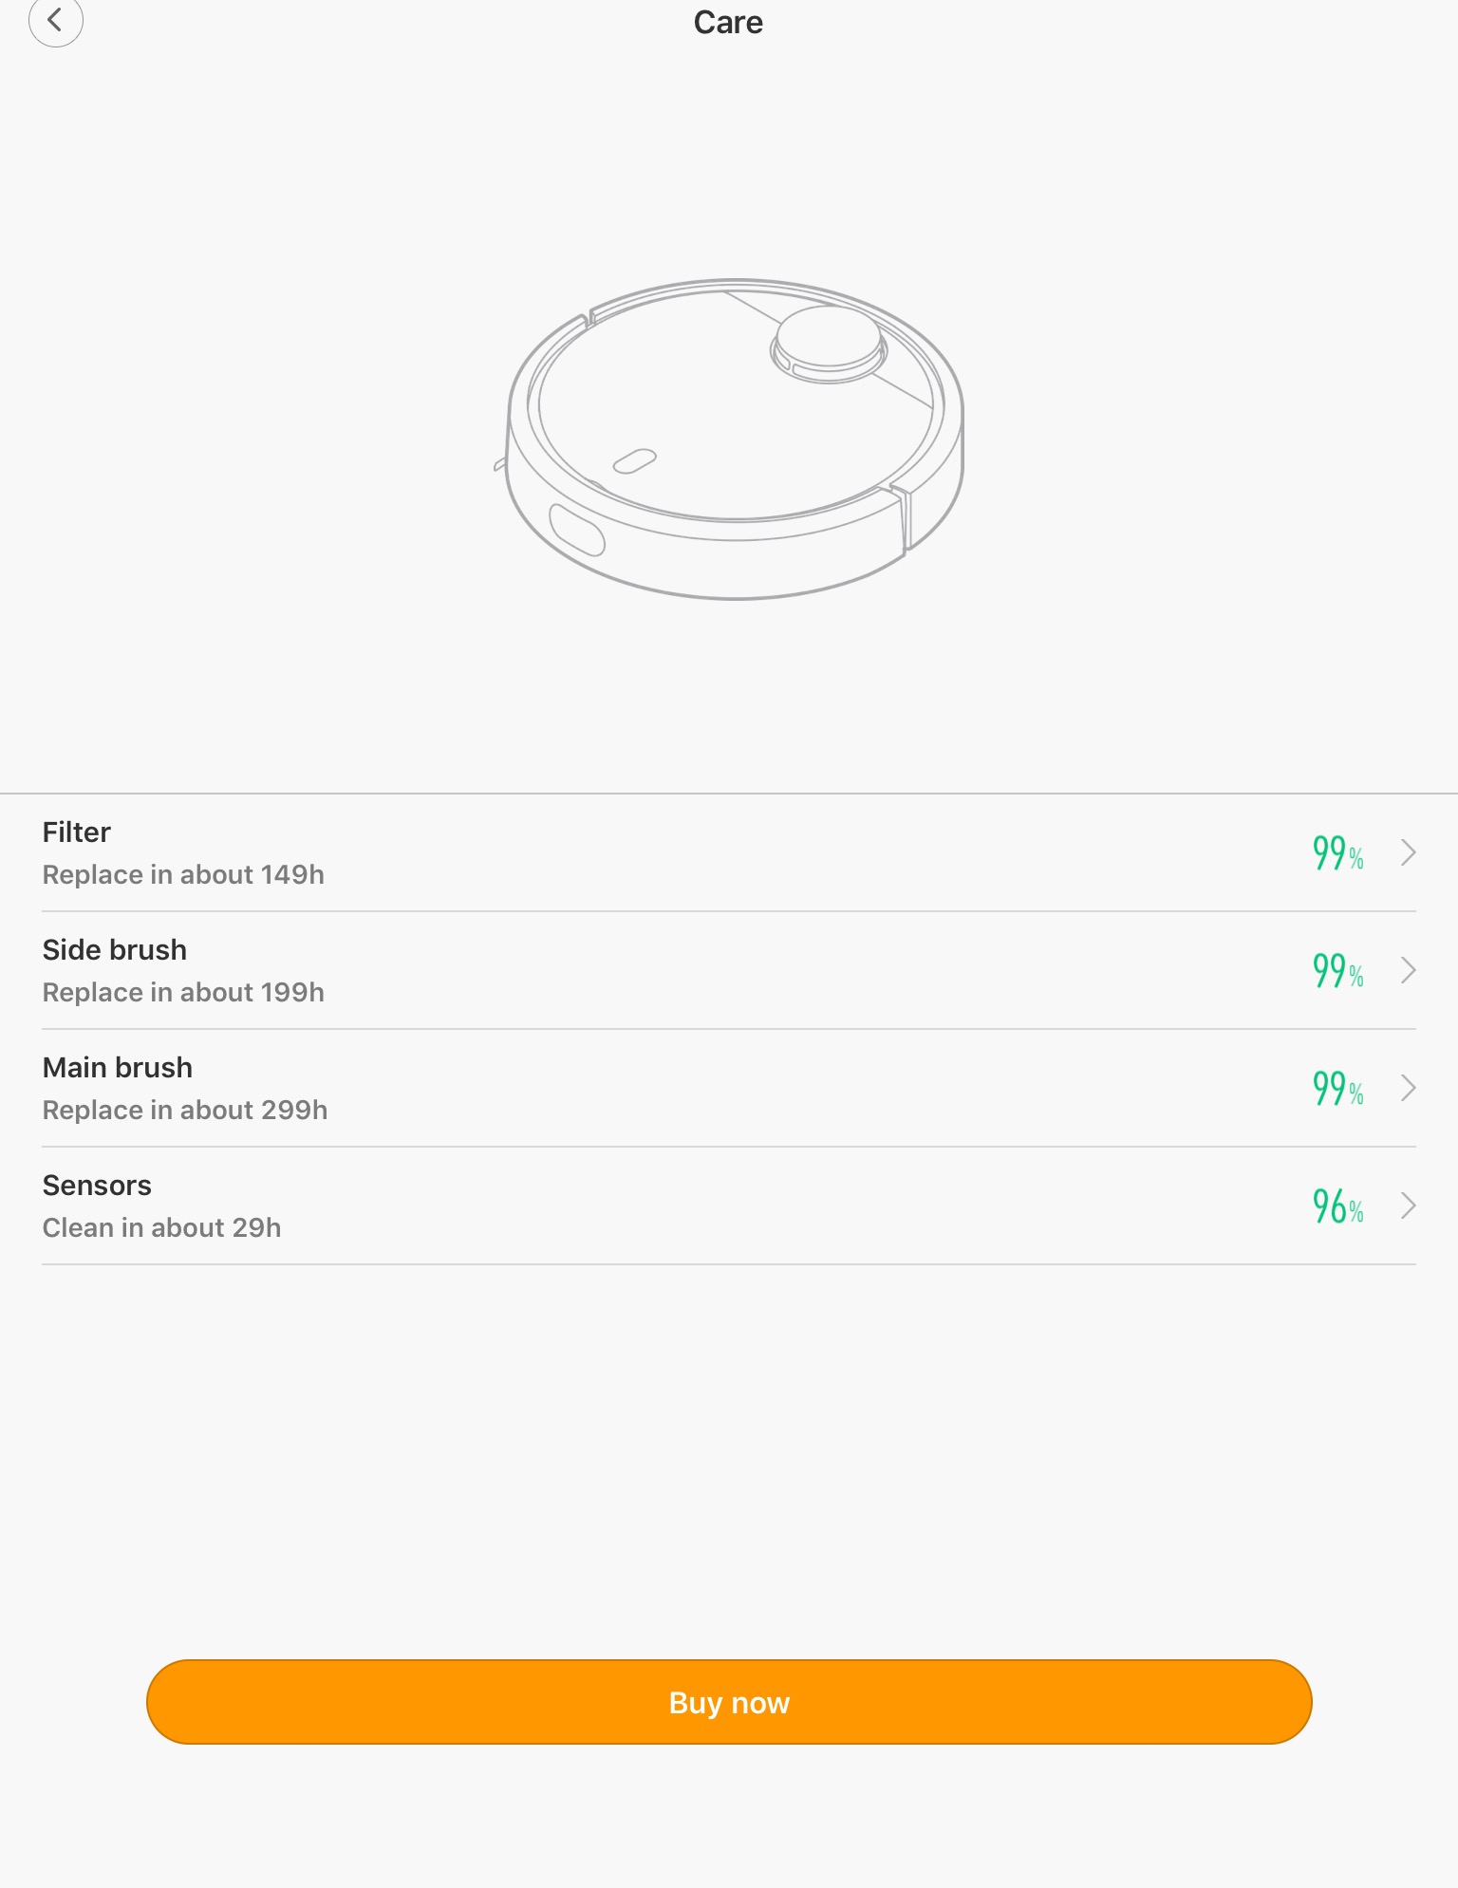Open the Side brush care item

pyautogui.click(x=115, y=950)
